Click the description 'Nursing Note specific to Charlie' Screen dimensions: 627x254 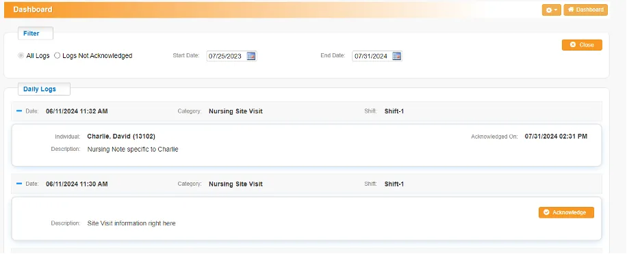point(133,150)
